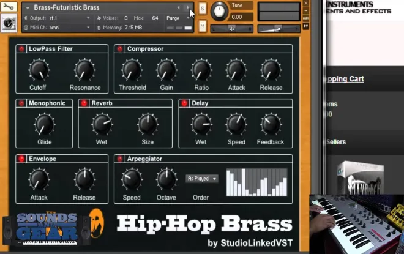
Task: Click the Compressor Release knob
Action: click(x=271, y=70)
